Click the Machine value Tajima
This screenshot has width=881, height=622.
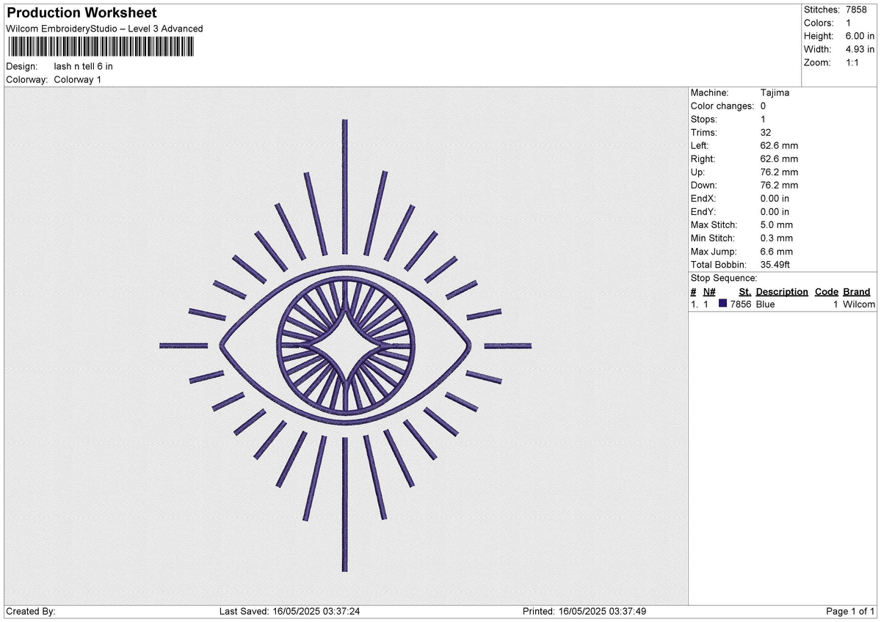tap(775, 92)
